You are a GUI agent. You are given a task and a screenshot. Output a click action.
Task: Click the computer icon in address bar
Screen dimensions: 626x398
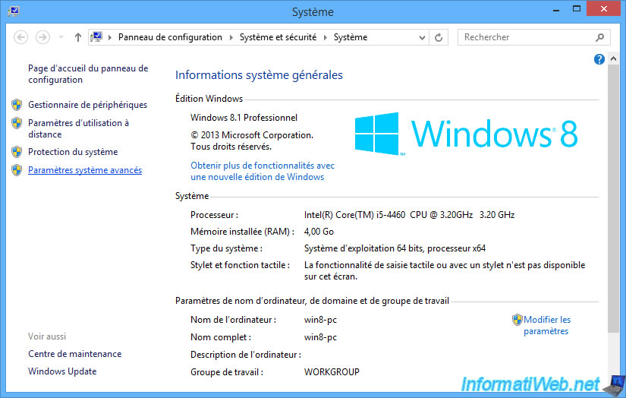tap(96, 37)
